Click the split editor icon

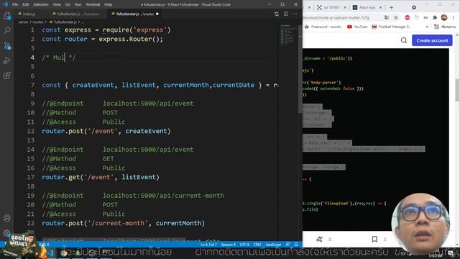click(286, 14)
